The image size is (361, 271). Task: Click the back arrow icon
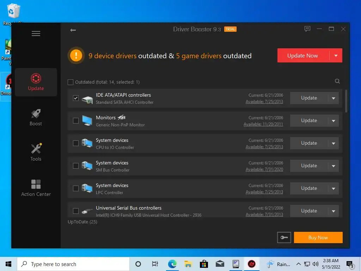point(73,30)
